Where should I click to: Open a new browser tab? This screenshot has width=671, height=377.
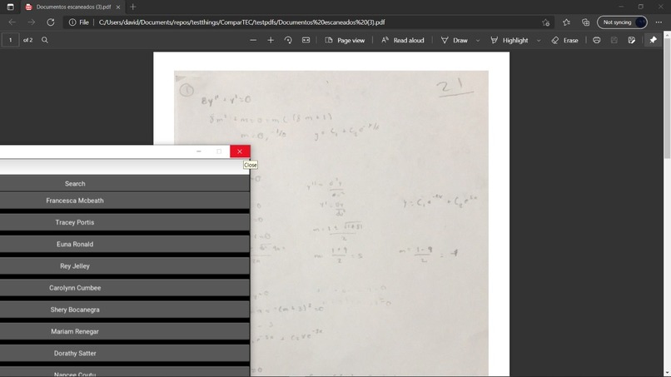[x=133, y=7]
